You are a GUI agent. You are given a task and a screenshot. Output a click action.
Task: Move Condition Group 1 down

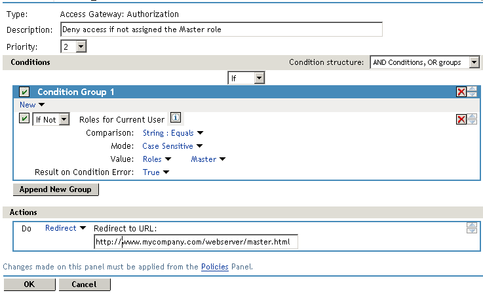point(471,95)
